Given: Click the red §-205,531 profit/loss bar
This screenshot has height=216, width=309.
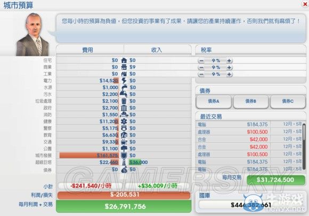Looking at the screenshot, I should pos(124,195).
